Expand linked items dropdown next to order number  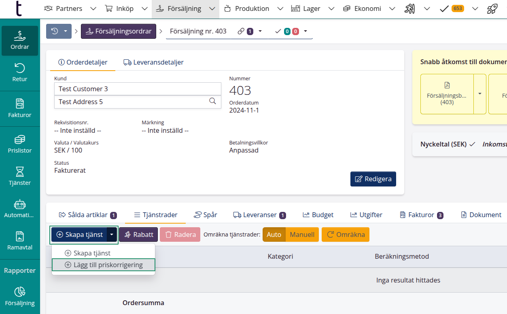260,31
